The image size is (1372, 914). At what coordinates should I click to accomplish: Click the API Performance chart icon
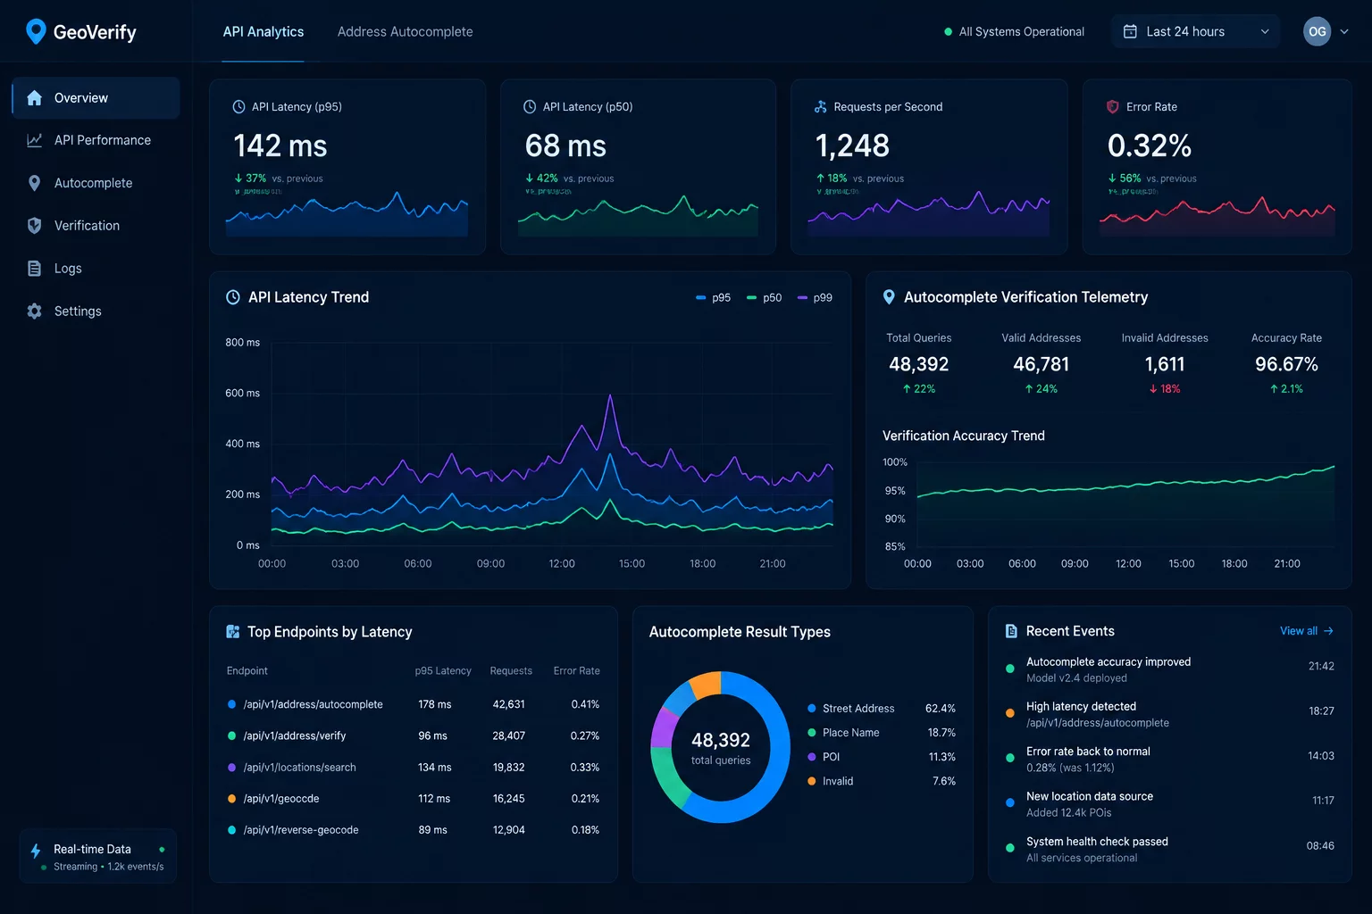click(34, 140)
